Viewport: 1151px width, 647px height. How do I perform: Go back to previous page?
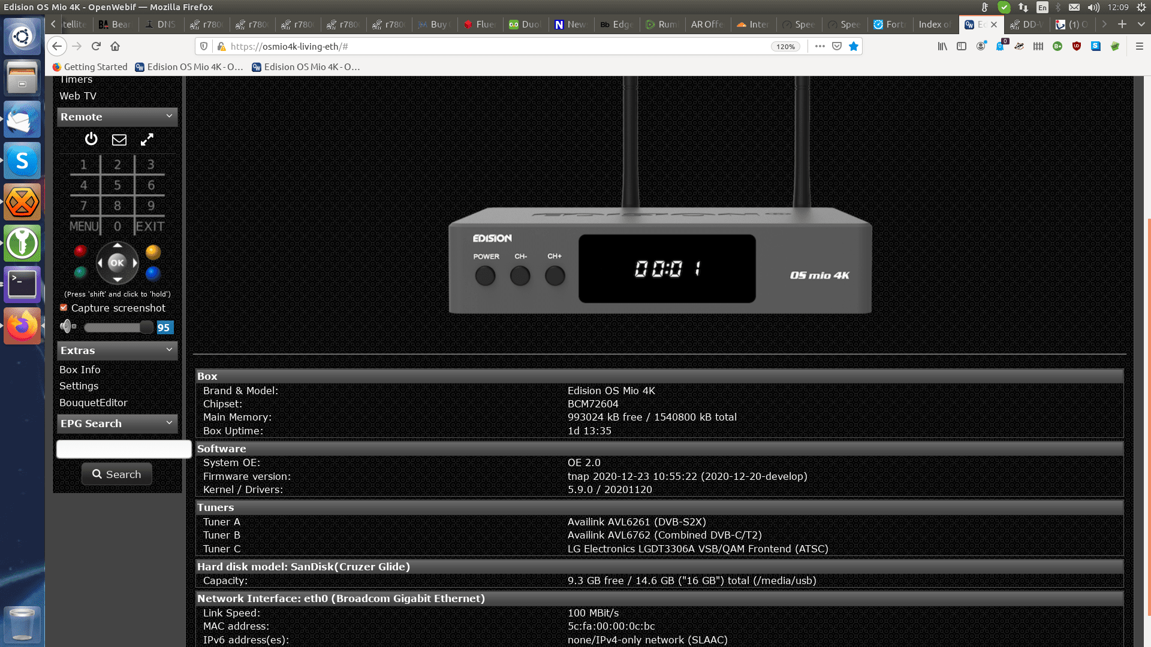tap(57, 46)
